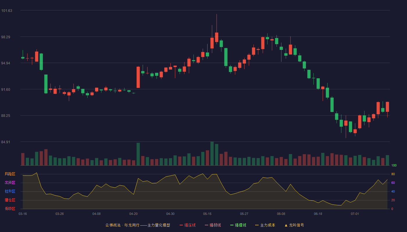Click the green 100 indicator axis value
The image size is (407, 232).
[394, 166]
